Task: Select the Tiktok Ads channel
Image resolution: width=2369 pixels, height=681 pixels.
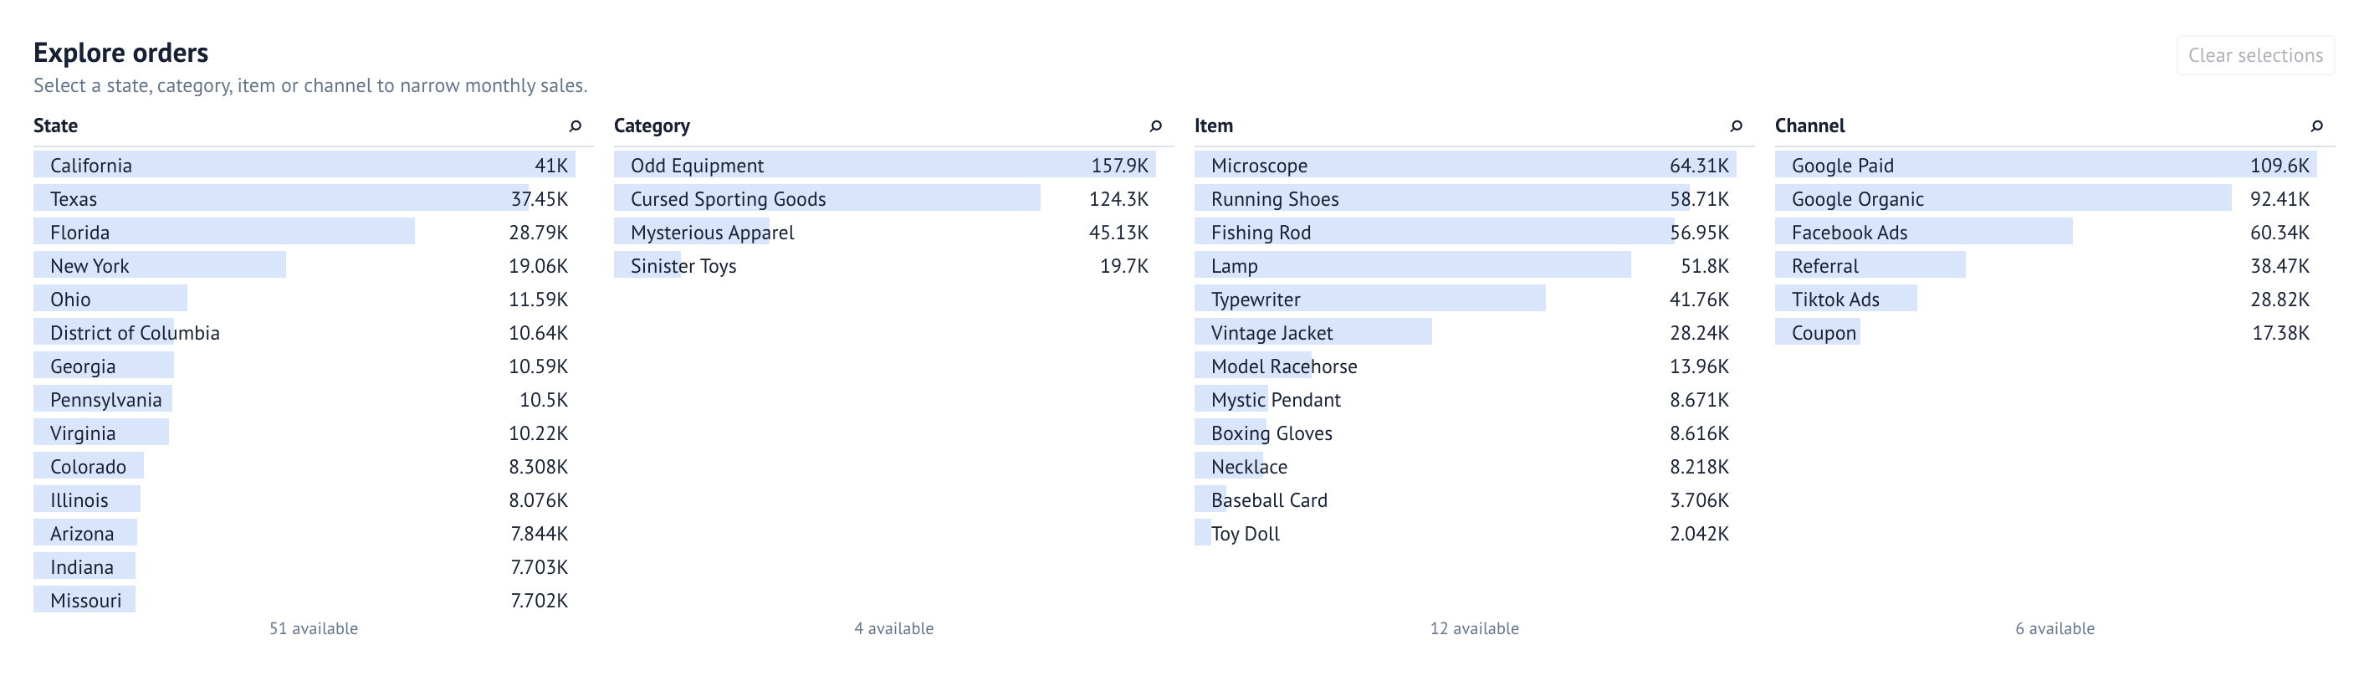Action: pos(2045,300)
